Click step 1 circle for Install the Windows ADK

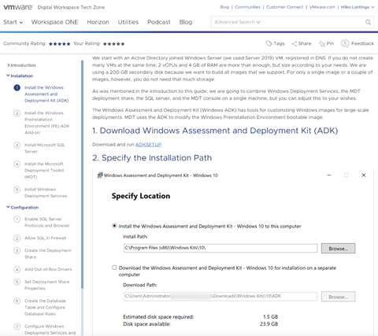pyautogui.click(x=17, y=87)
